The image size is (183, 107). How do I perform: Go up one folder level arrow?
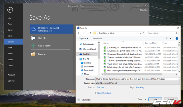pyautogui.click(x=91, y=33)
